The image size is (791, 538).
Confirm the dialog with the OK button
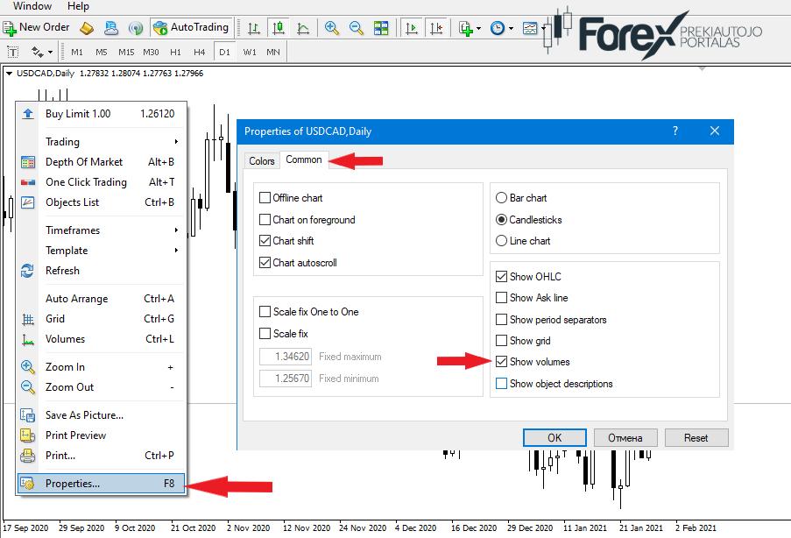(554, 437)
